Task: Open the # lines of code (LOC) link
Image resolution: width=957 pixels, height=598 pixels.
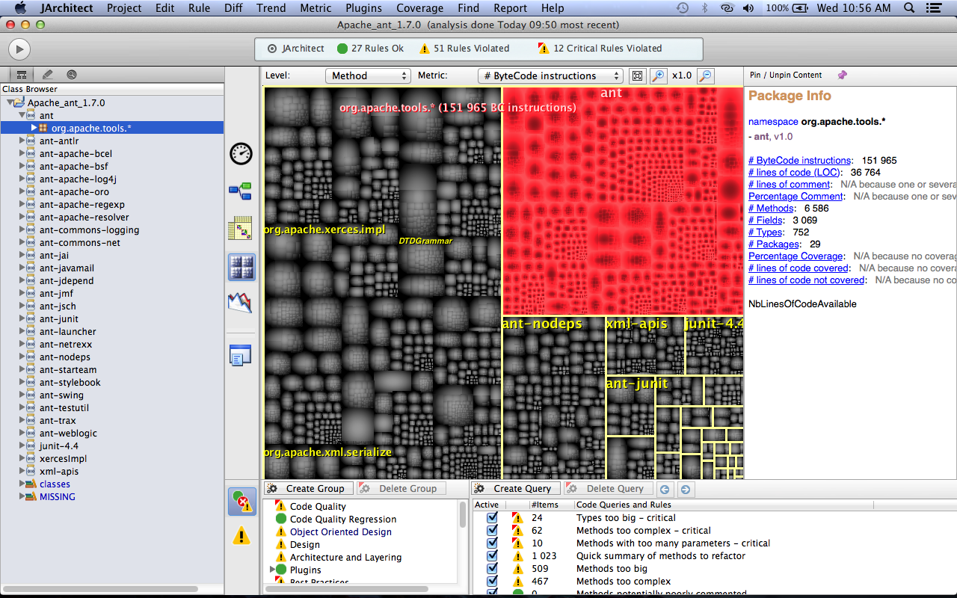Action: (794, 173)
